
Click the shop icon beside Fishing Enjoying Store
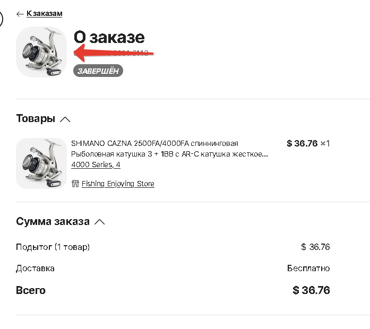(75, 184)
